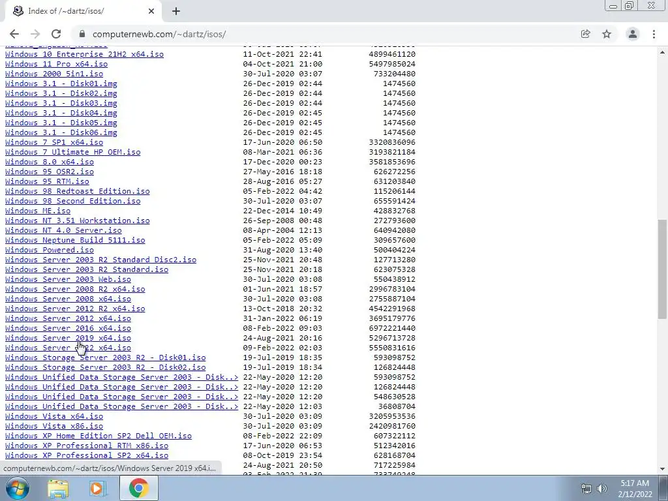Screen dimensions: 668x501
Task: Click Windows Storage Server 2003 R2 - Disk02.iso
Action: pyautogui.click(x=105, y=368)
